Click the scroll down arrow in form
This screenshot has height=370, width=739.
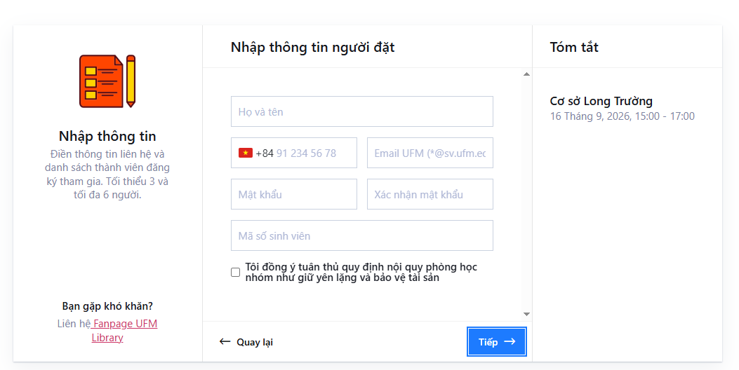tap(526, 314)
